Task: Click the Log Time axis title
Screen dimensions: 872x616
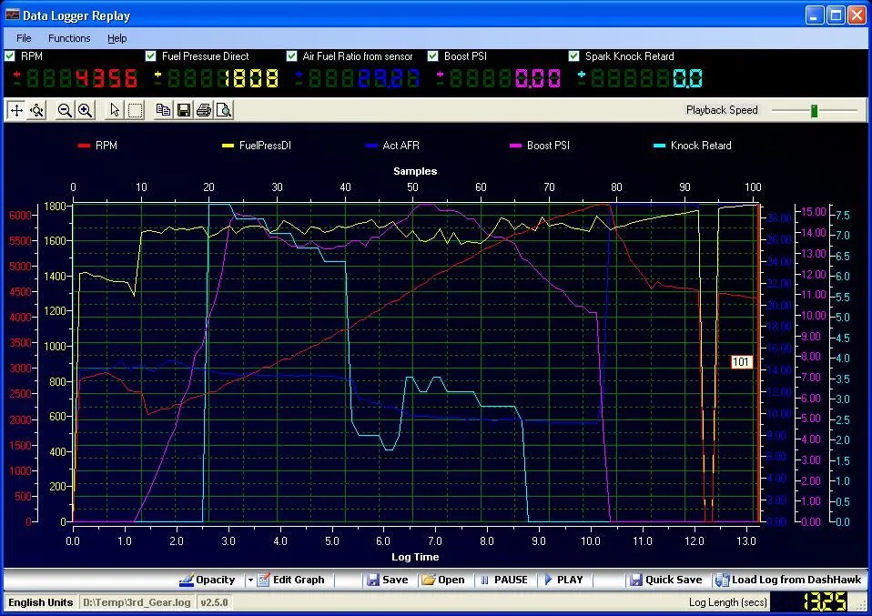Action: point(415,557)
